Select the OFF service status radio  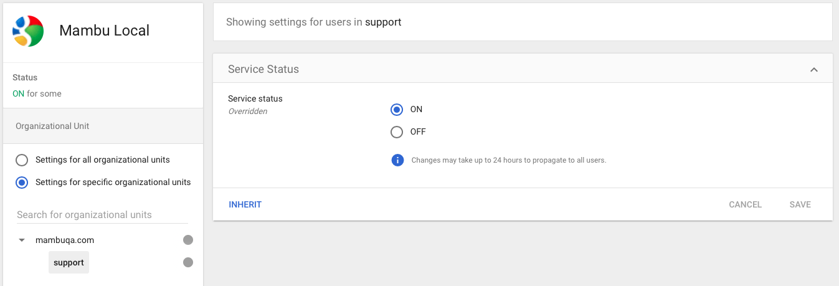click(x=397, y=132)
